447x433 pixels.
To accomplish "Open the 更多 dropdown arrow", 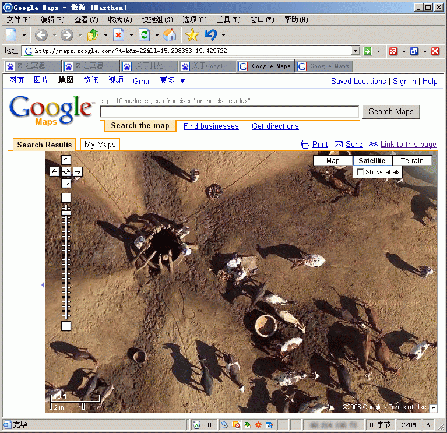I will (x=183, y=81).
